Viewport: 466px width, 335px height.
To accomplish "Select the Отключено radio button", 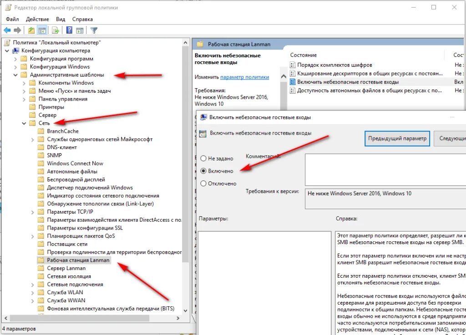I will [x=203, y=183].
